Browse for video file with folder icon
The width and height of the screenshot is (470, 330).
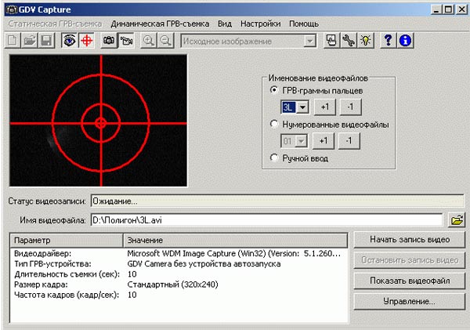coord(457,220)
